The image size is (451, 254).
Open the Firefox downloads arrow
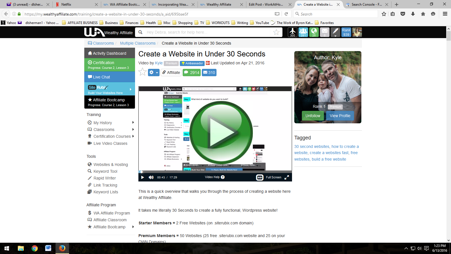point(413,14)
